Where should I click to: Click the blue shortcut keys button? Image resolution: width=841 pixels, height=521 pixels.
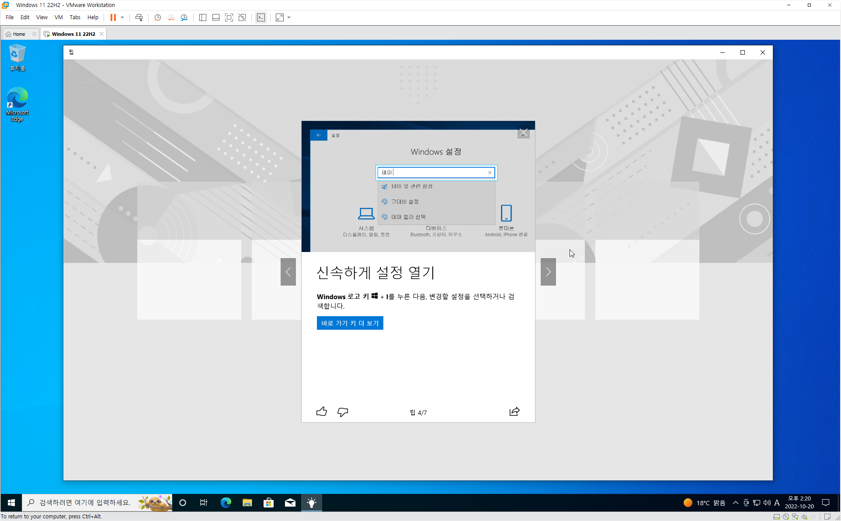pyautogui.click(x=350, y=323)
